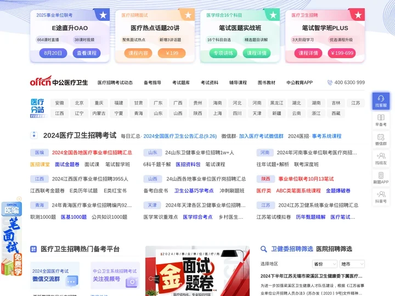The width and height of the screenshot is (395, 296).
Task: Click the offcn 中公医疗卫生 logo
Action: [x=59, y=81]
